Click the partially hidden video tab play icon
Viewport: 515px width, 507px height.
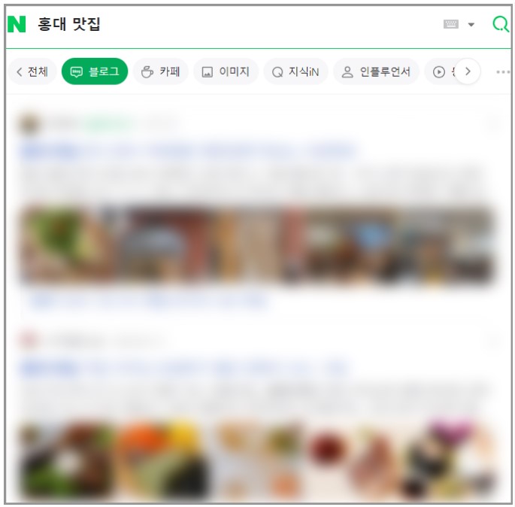pyautogui.click(x=439, y=71)
